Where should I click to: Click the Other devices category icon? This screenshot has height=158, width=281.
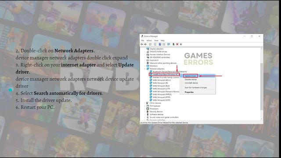tap(148, 103)
